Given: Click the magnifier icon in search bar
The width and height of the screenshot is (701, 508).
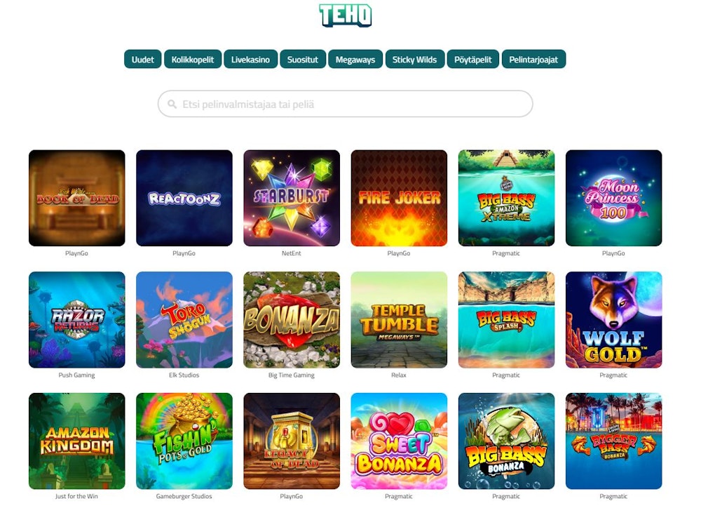Looking at the screenshot, I should coord(172,105).
